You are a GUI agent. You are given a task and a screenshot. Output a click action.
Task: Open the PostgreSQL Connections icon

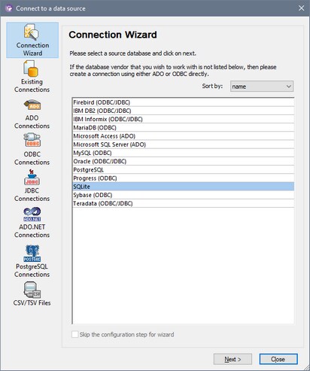coord(32,261)
